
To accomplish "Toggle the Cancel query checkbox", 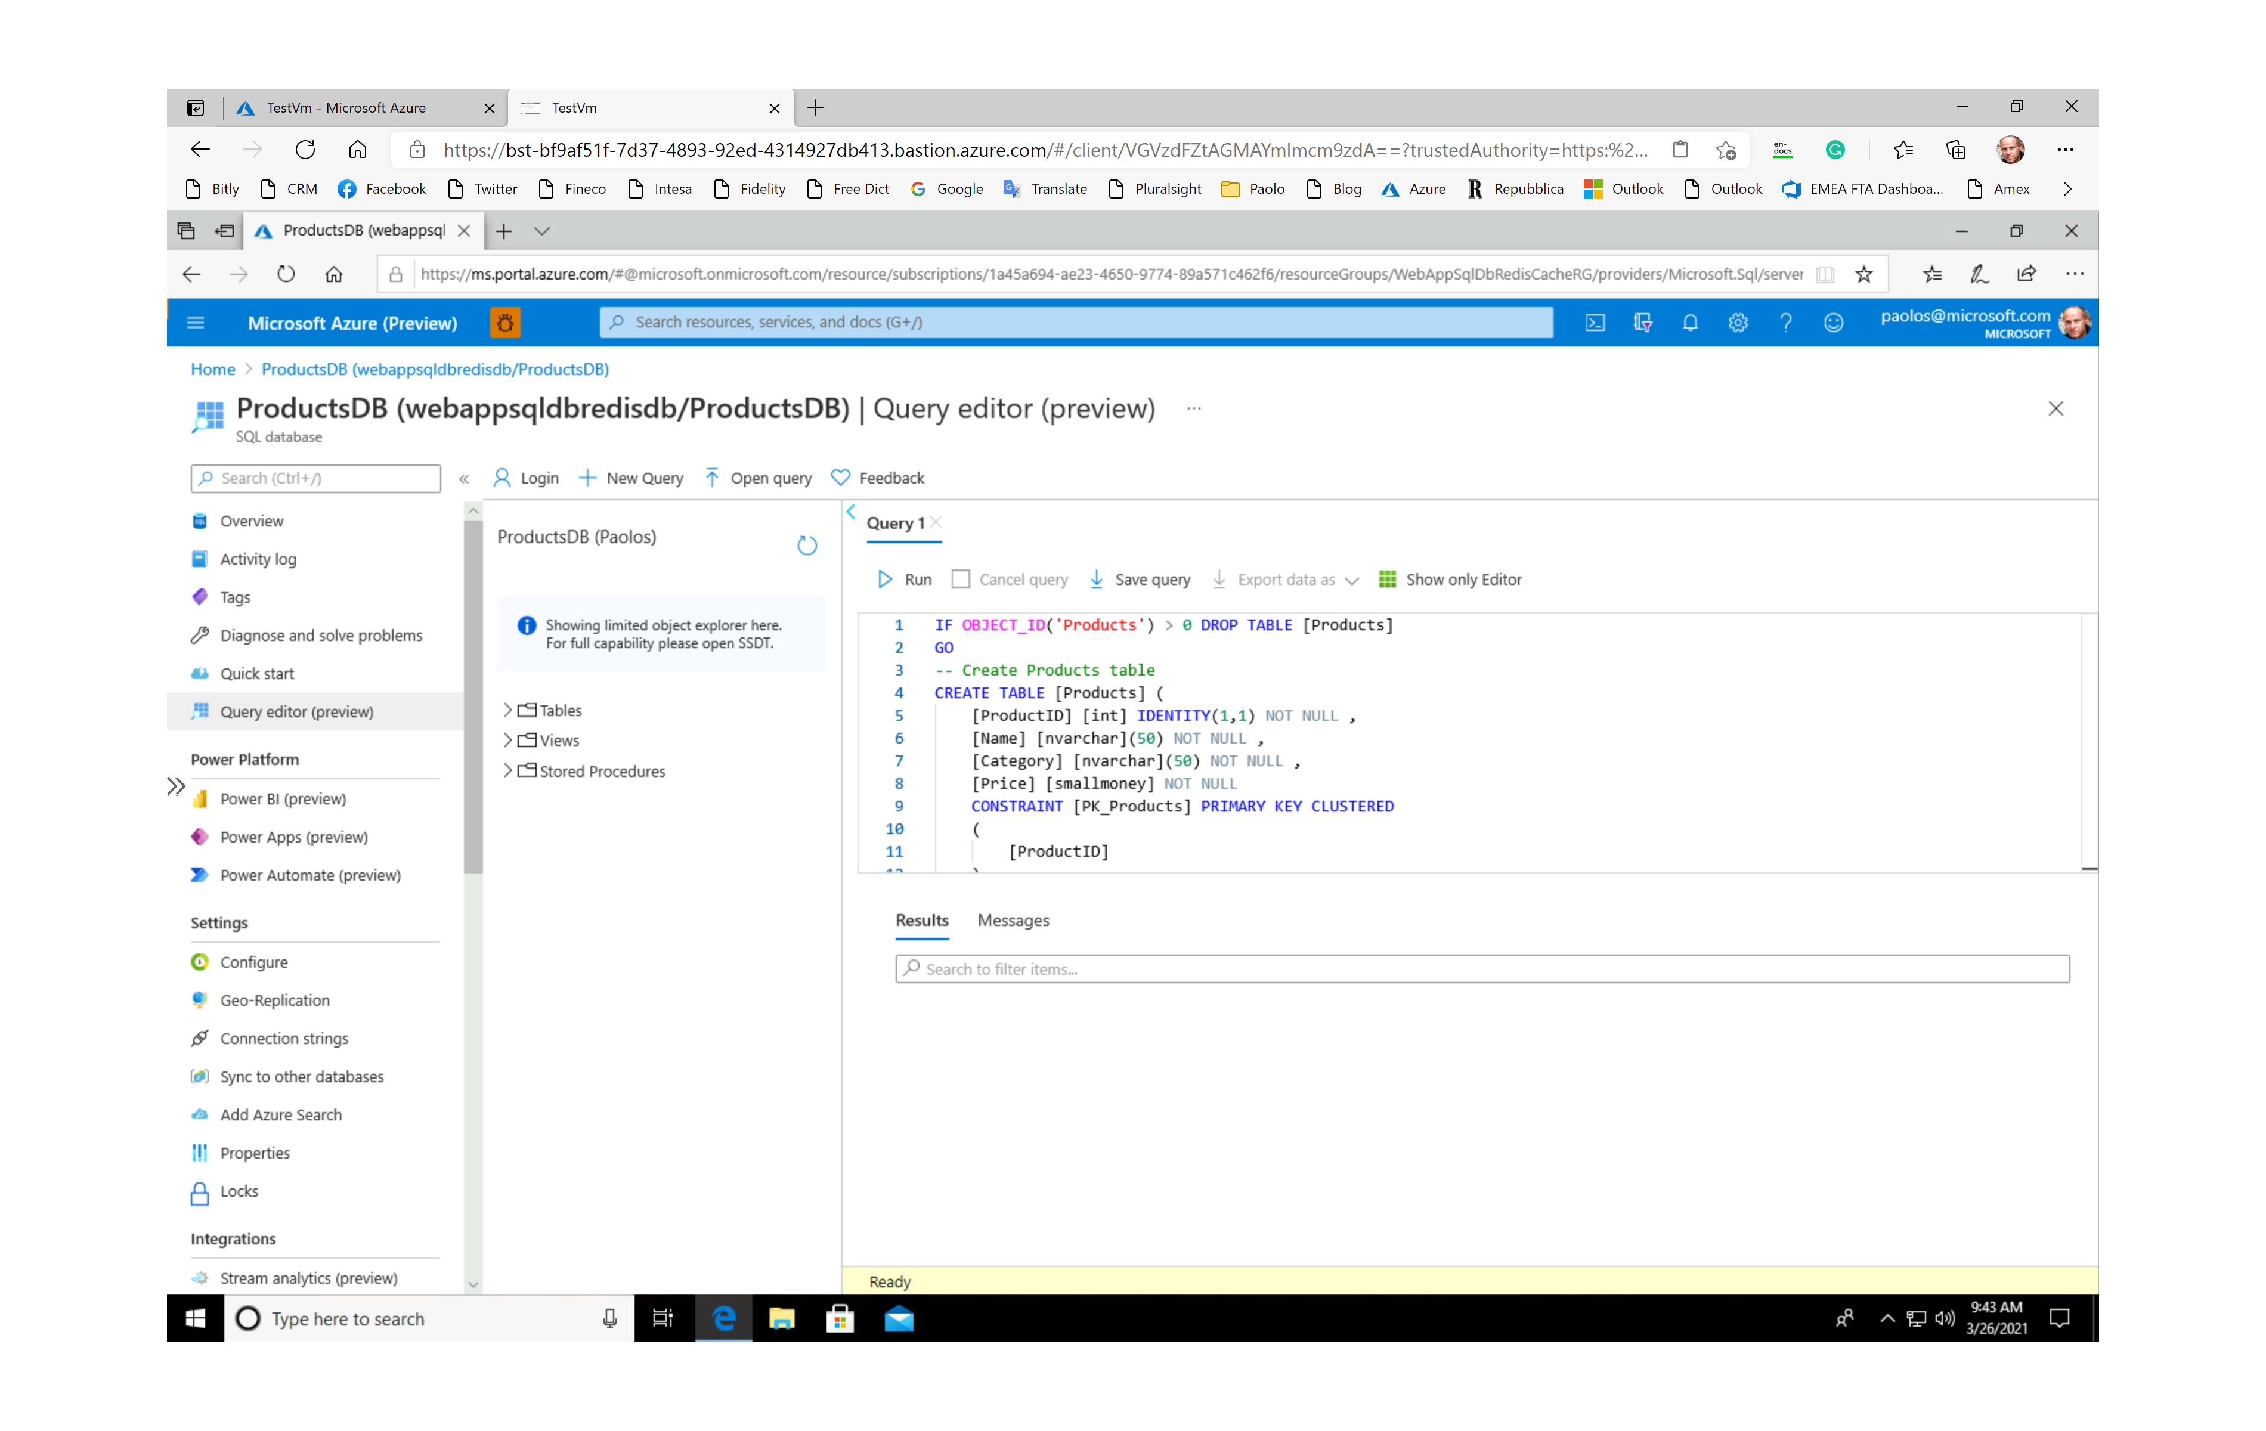I will 960,580.
